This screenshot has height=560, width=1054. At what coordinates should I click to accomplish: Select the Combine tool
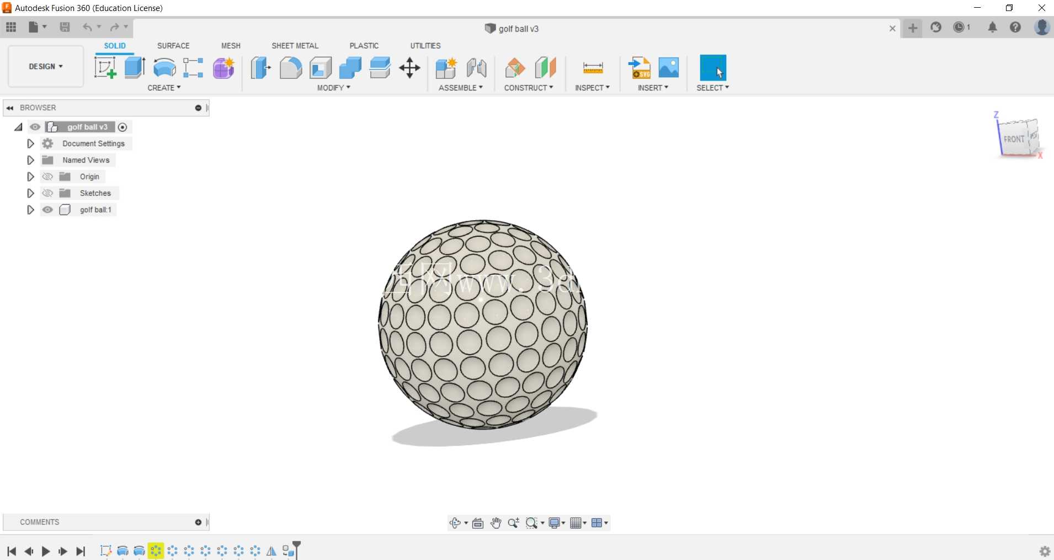[x=350, y=68]
